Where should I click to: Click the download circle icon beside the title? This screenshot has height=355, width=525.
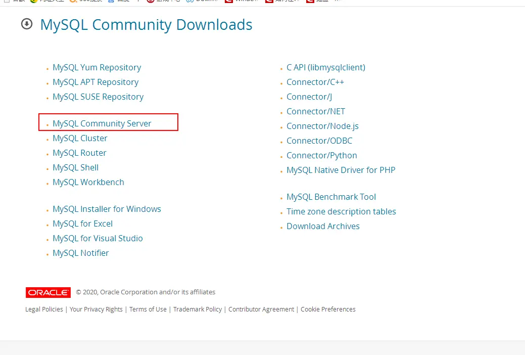(27, 24)
